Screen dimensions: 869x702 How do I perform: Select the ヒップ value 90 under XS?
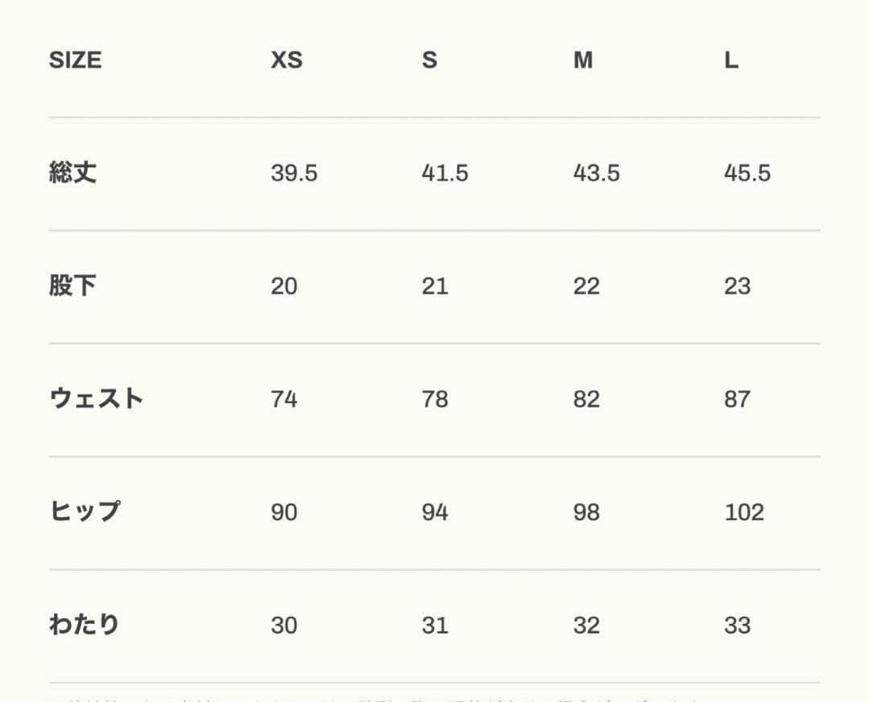(284, 512)
